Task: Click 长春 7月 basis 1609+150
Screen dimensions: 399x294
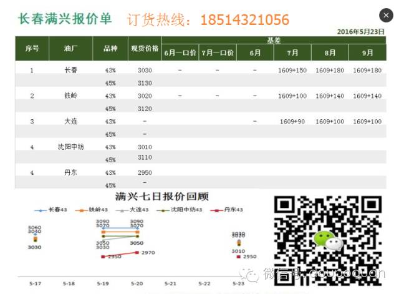Action: click(292, 71)
